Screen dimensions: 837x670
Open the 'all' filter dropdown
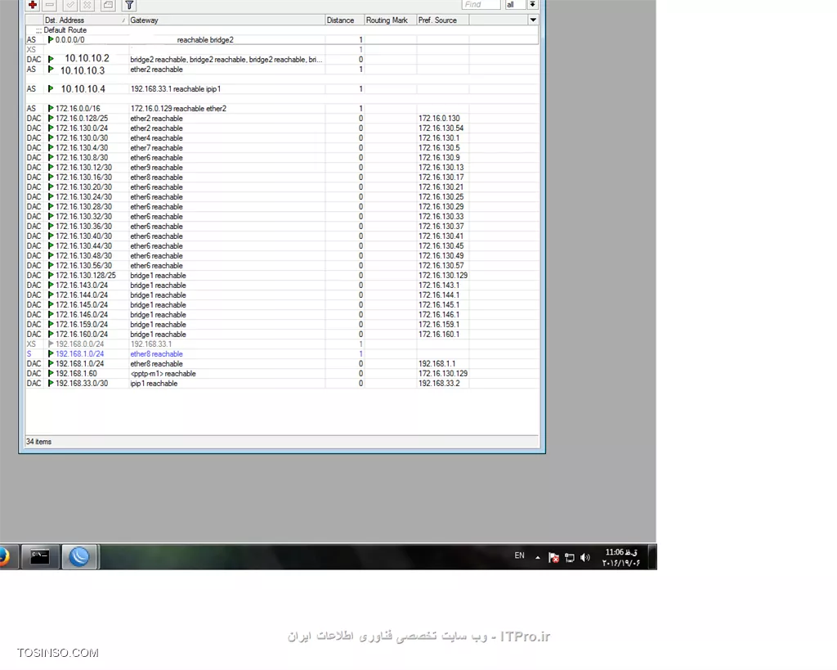coord(515,5)
